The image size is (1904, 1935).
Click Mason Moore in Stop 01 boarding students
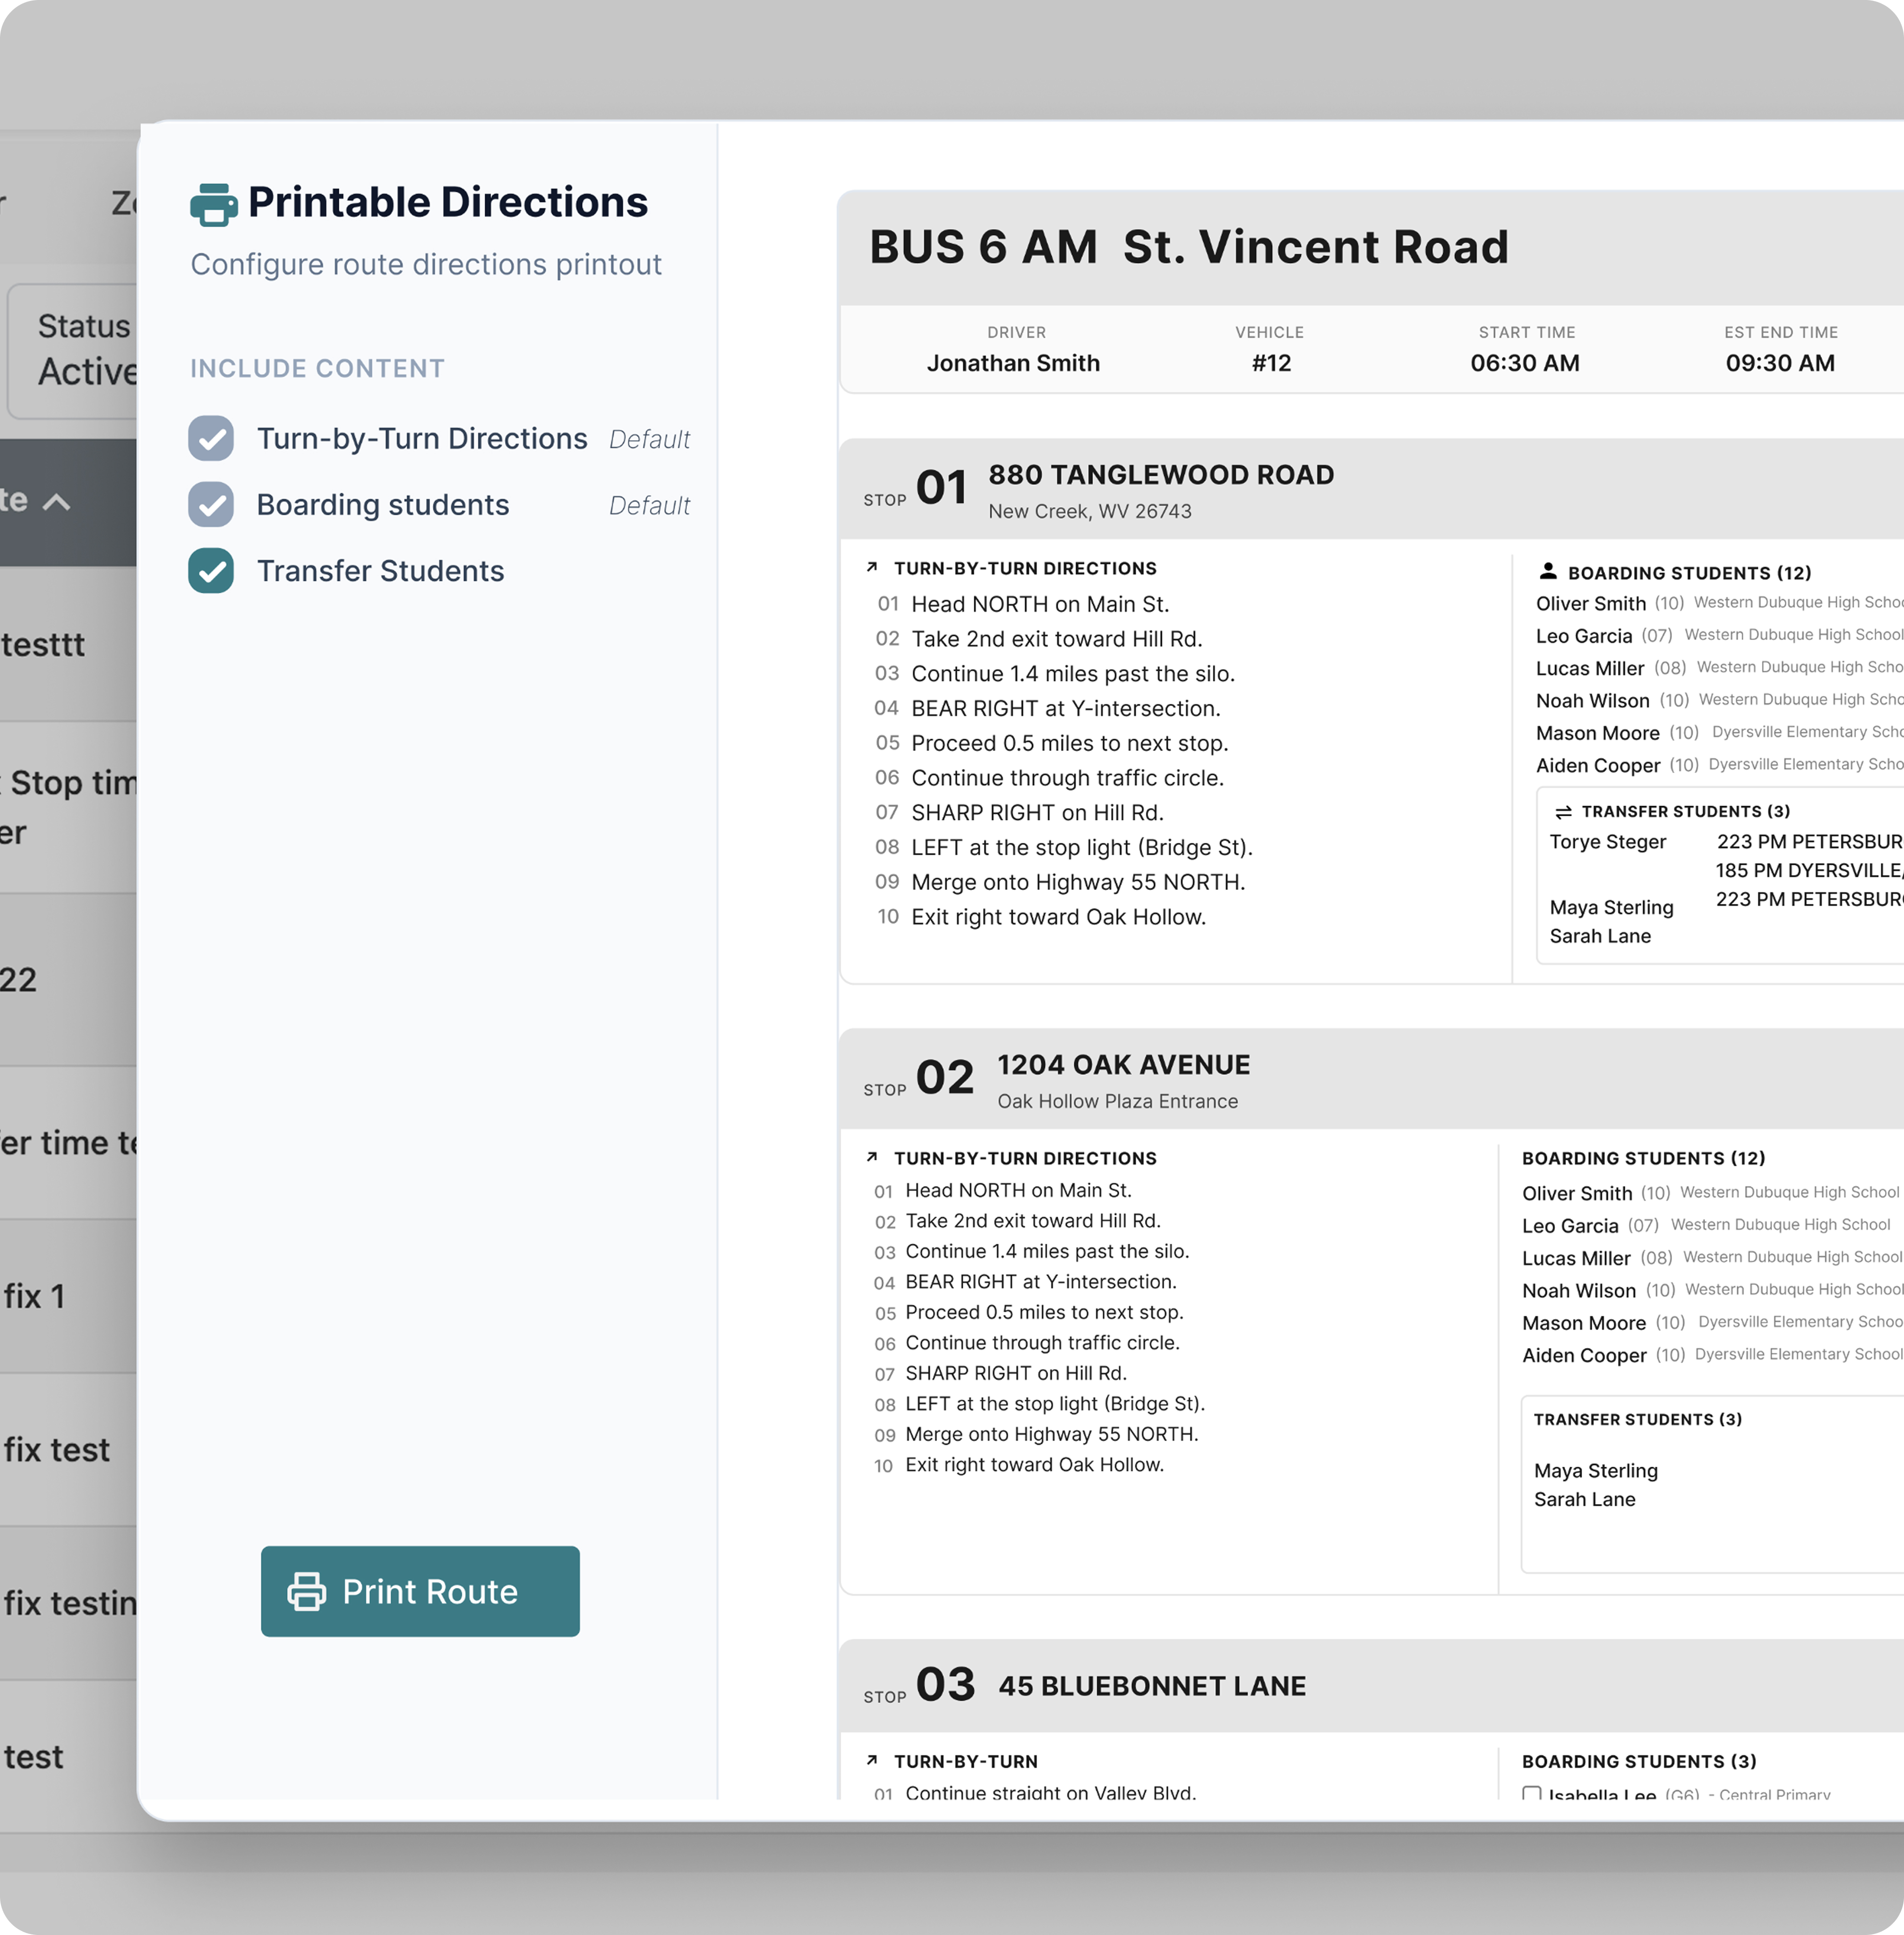[x=1598, y=733]
